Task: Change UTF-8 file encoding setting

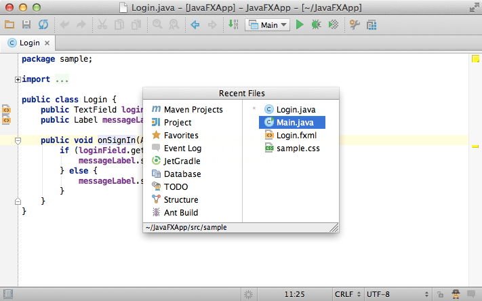Action: click(x=398, y=294)
